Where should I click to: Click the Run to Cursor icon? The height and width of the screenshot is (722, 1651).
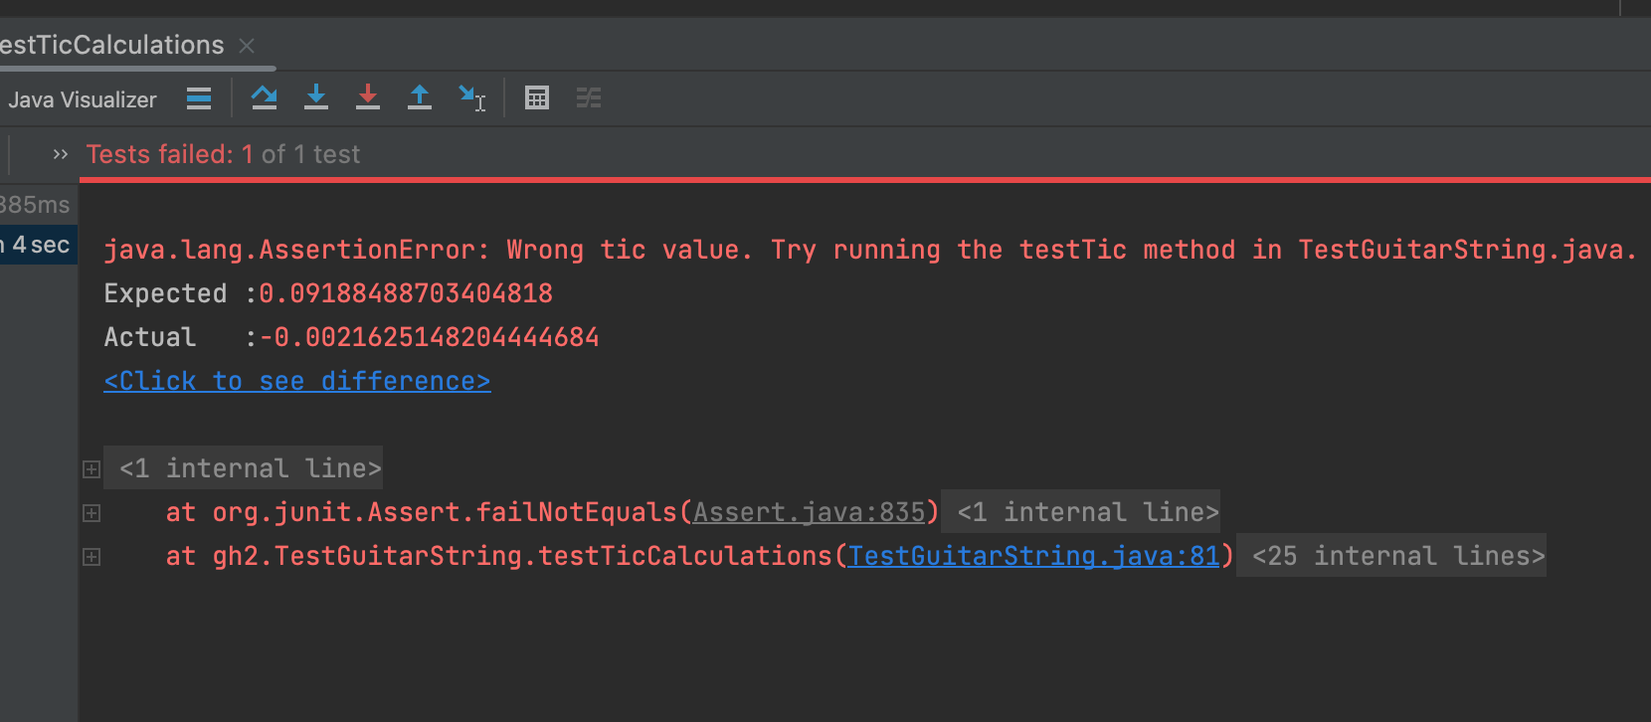[x=471, y=97]
